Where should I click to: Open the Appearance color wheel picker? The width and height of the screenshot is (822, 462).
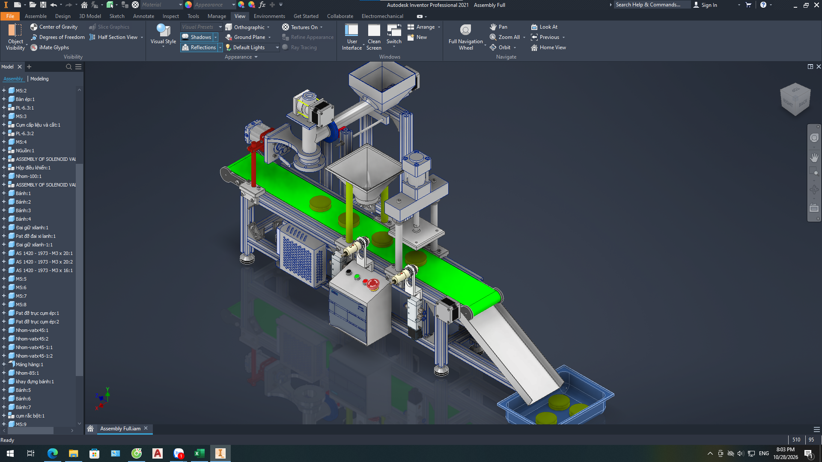click(188, 5)
